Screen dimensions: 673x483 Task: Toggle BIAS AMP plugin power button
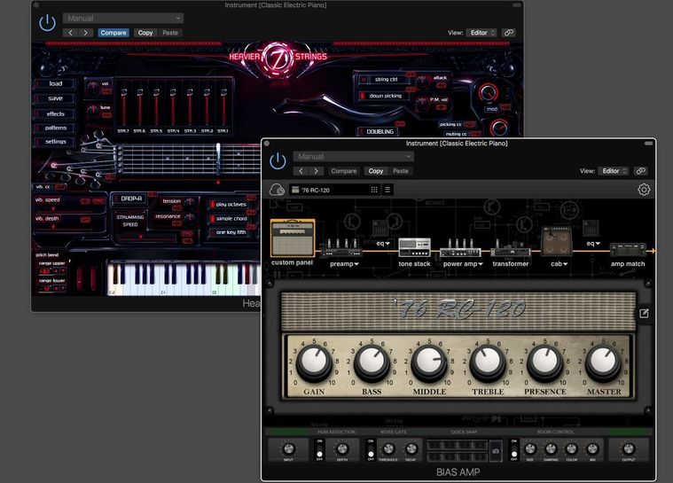tap(278, 161)
